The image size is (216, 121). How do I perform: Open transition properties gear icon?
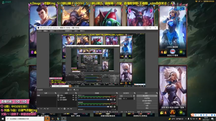[134, 96]
